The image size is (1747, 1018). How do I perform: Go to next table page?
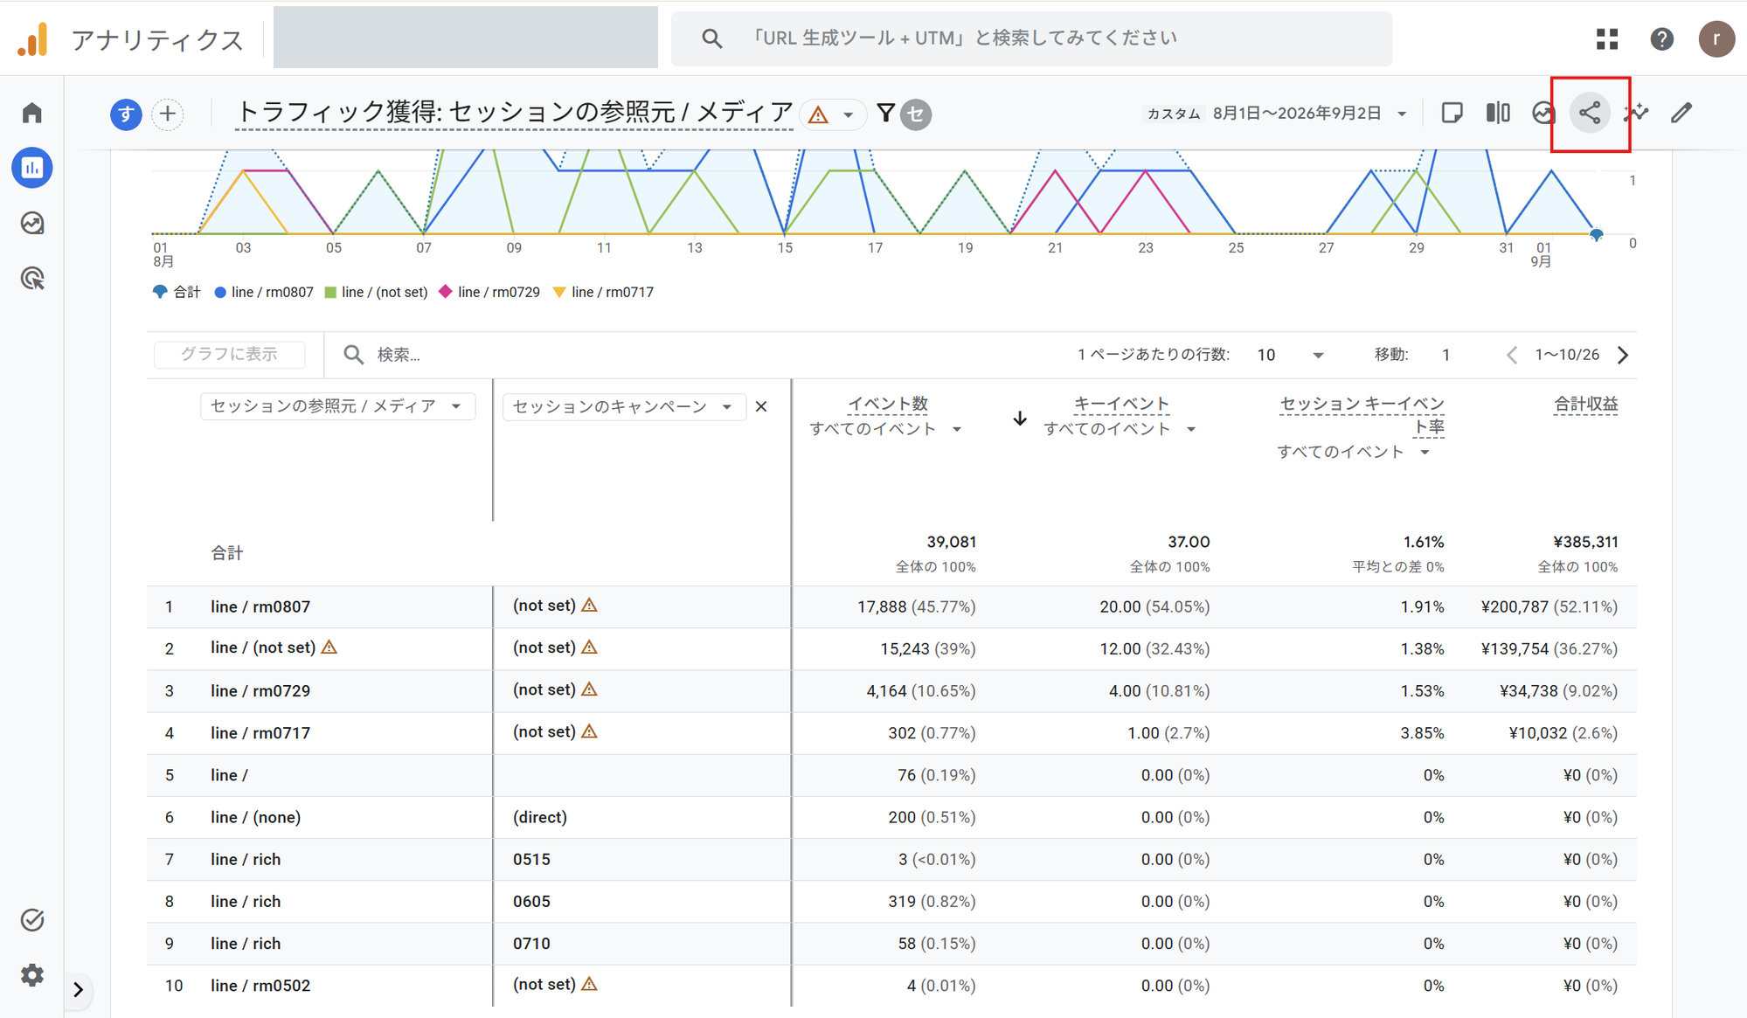click(1623, 355)
